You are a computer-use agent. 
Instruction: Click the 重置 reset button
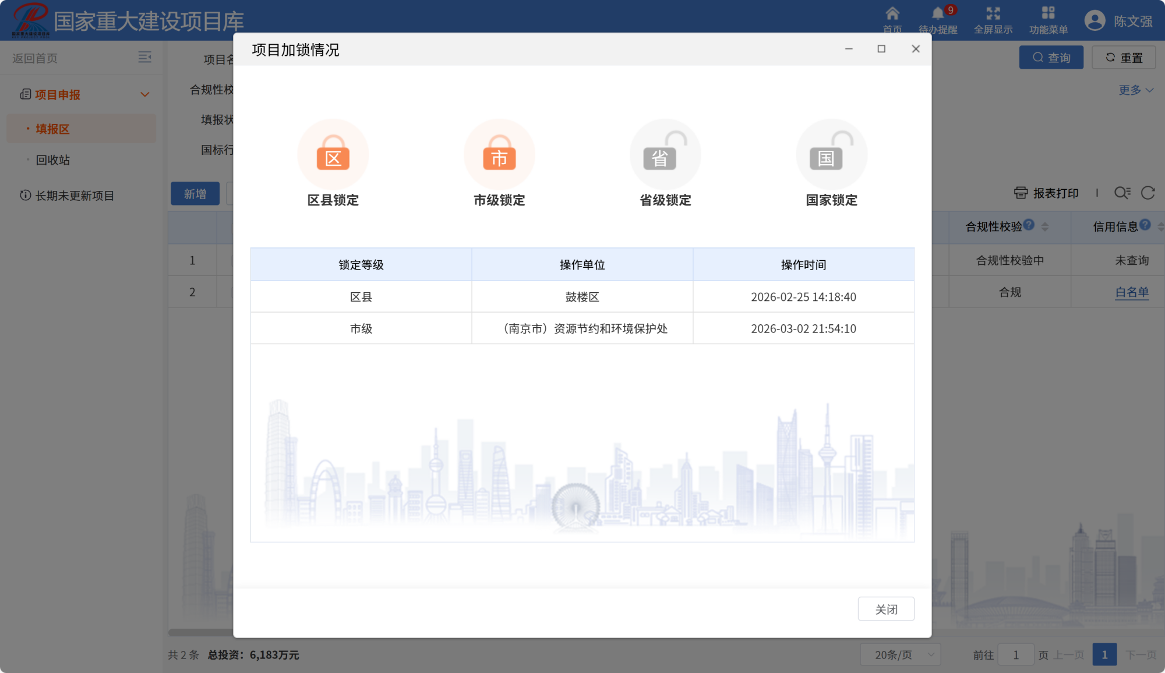tap(1124, 58)
